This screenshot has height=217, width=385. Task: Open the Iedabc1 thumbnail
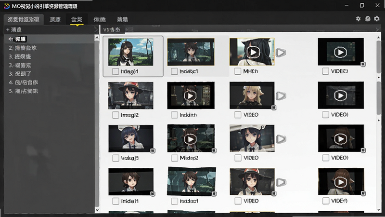[x=191, y=52]
